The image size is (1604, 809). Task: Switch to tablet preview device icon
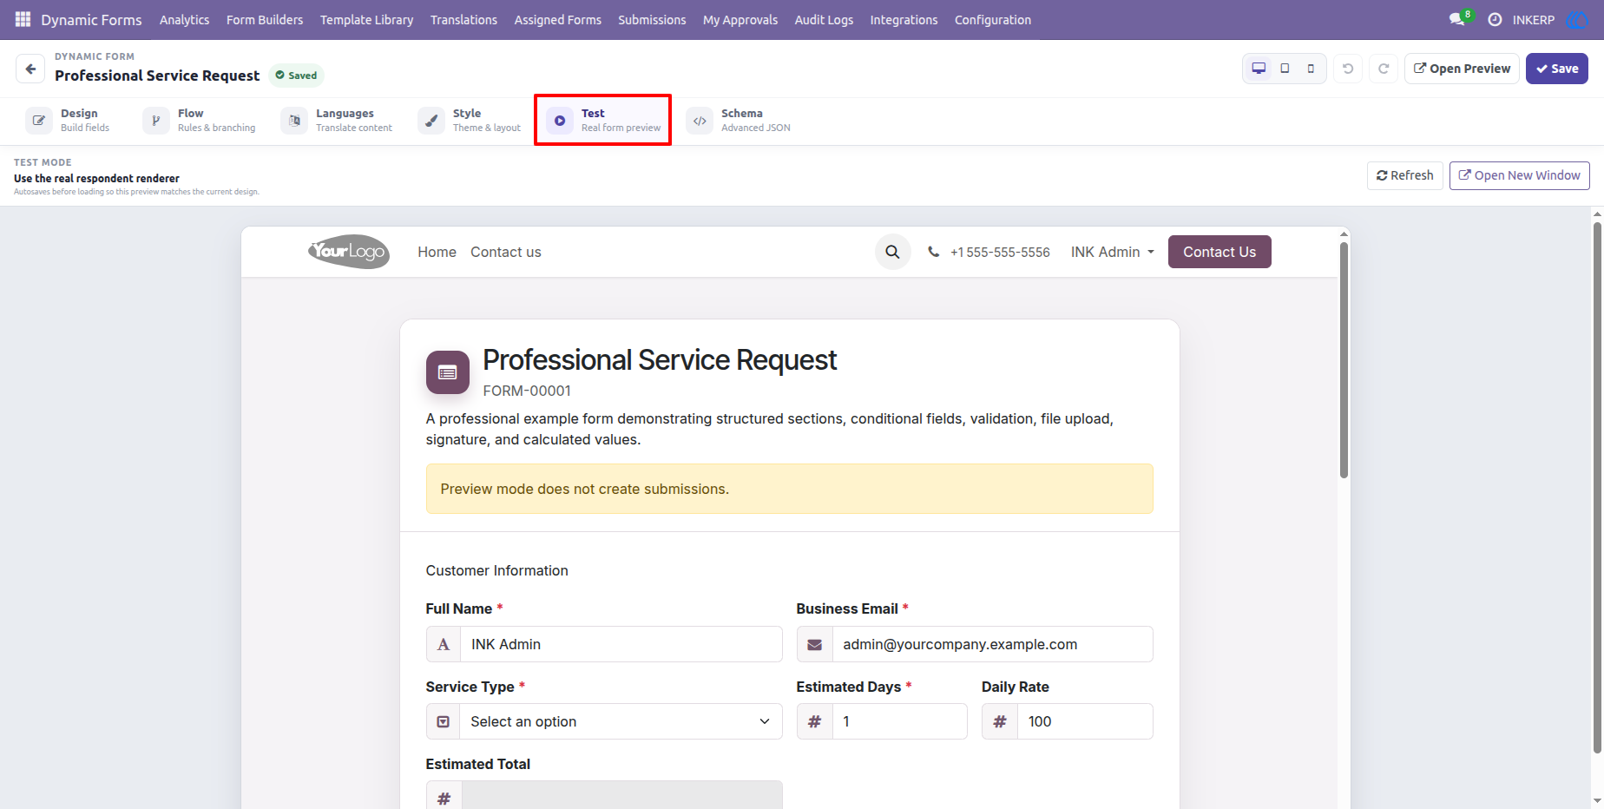(x=1285, y=69)
